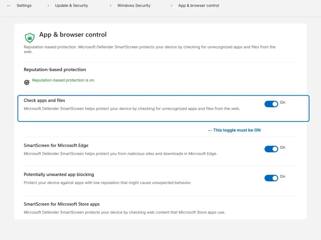Viewport: 321px width, 240px height.
Task: Disable the SmartScreen for Microsoft Edge toggle
Action: (x=271, y=149)
